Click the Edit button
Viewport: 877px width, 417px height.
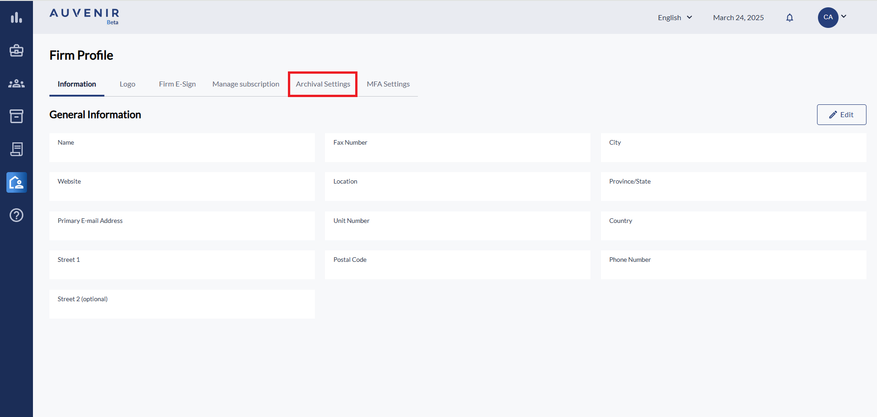(x=841, y=115)
